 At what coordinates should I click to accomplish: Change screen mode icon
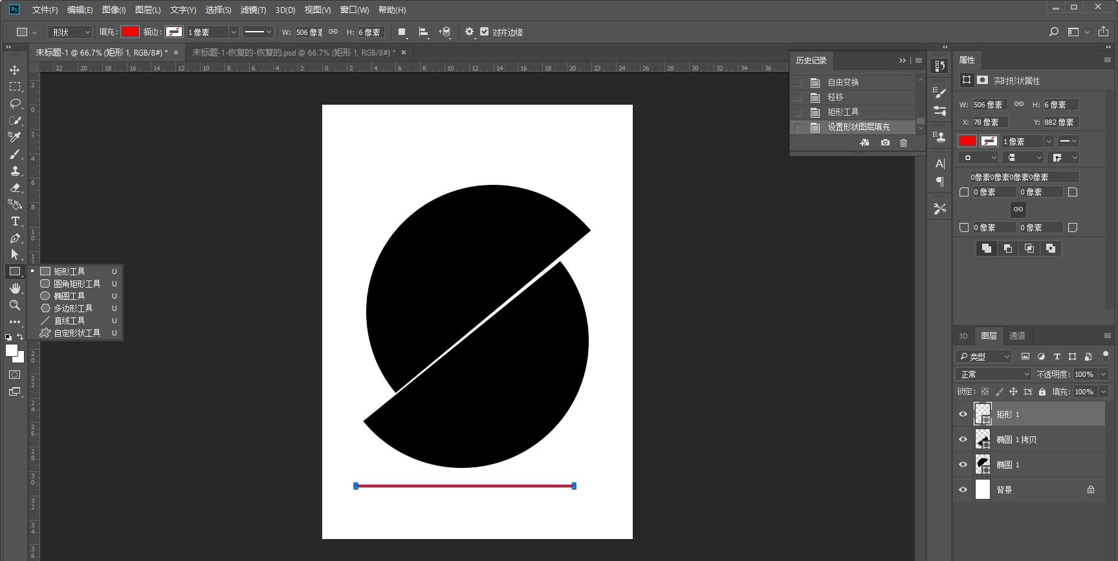click(14, 392)
